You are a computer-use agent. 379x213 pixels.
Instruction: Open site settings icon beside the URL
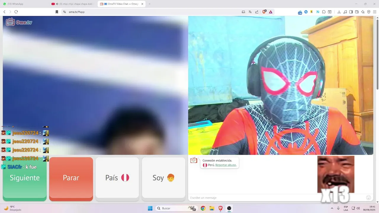(65, 12)
